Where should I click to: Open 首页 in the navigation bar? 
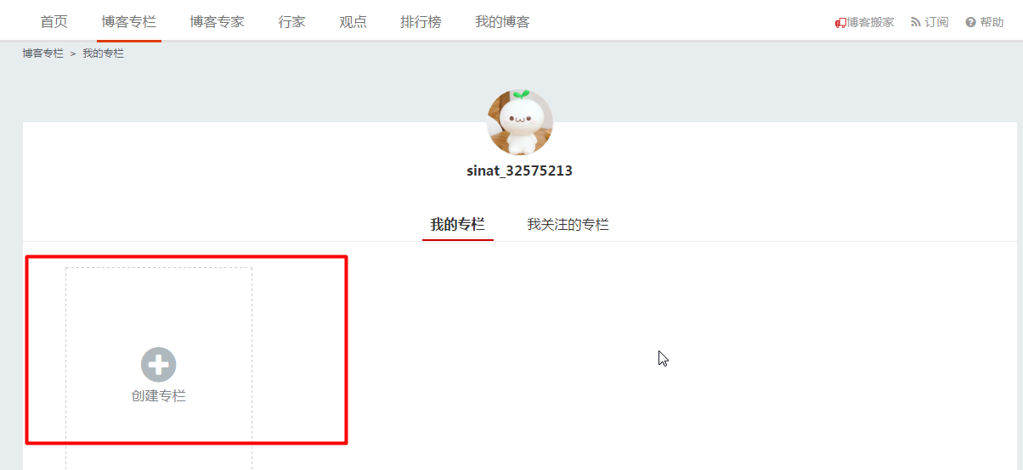click(x=54, y=22)
